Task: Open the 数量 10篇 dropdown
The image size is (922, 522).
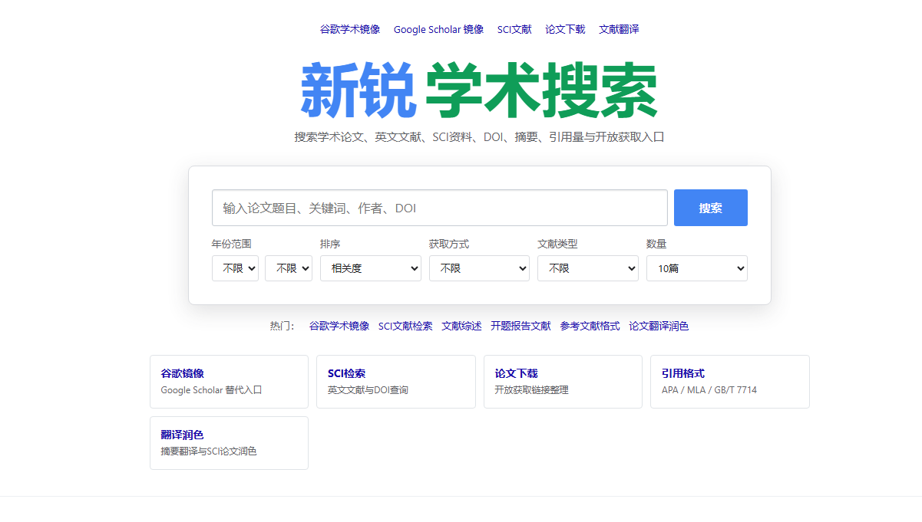Action: coord(697,268)
